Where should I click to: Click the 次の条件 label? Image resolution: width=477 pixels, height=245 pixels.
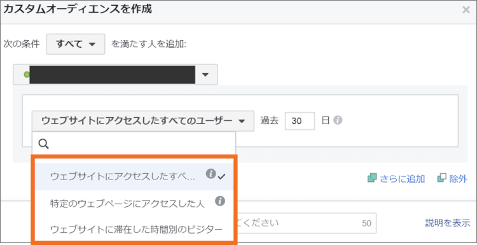22,45
